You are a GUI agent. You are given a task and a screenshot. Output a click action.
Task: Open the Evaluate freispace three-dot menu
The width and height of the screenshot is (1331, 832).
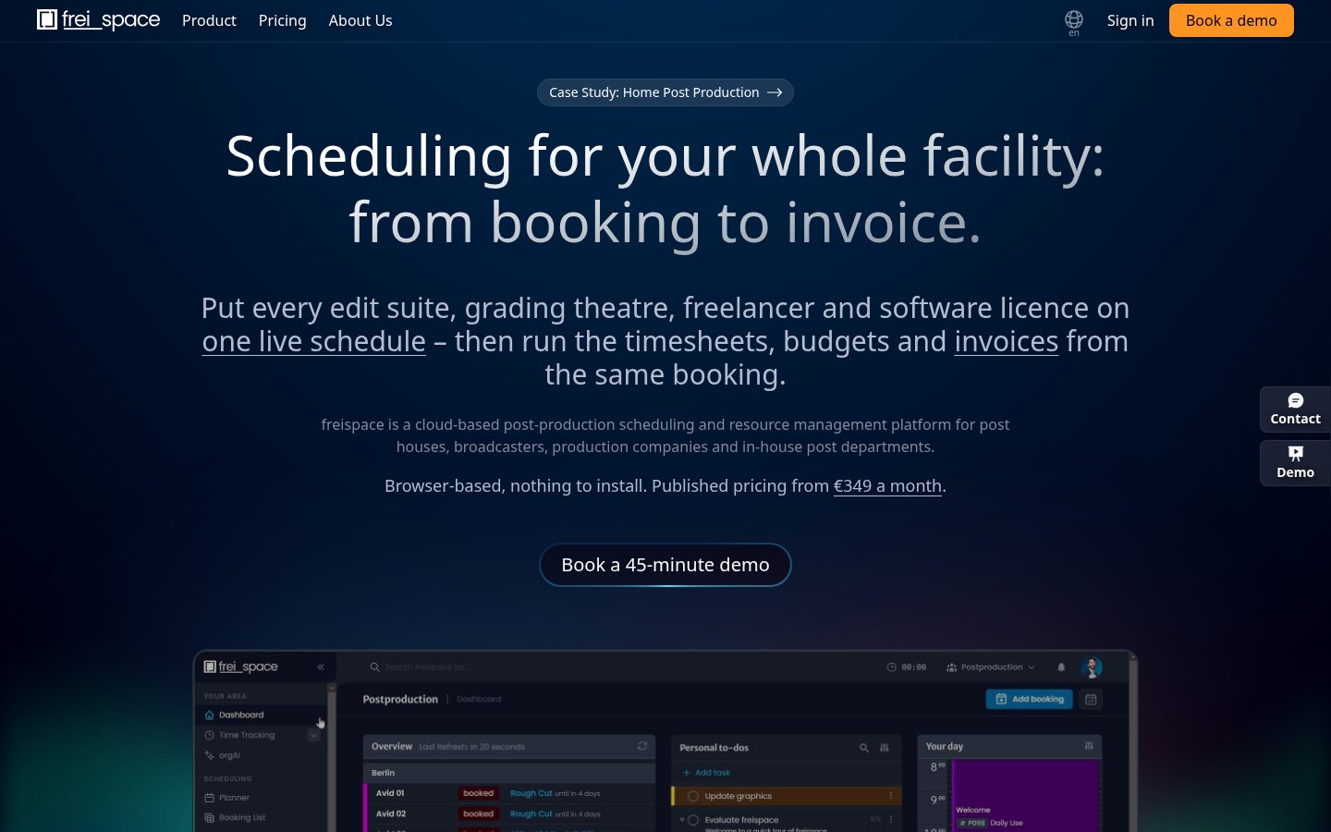(x=891, y=819)
